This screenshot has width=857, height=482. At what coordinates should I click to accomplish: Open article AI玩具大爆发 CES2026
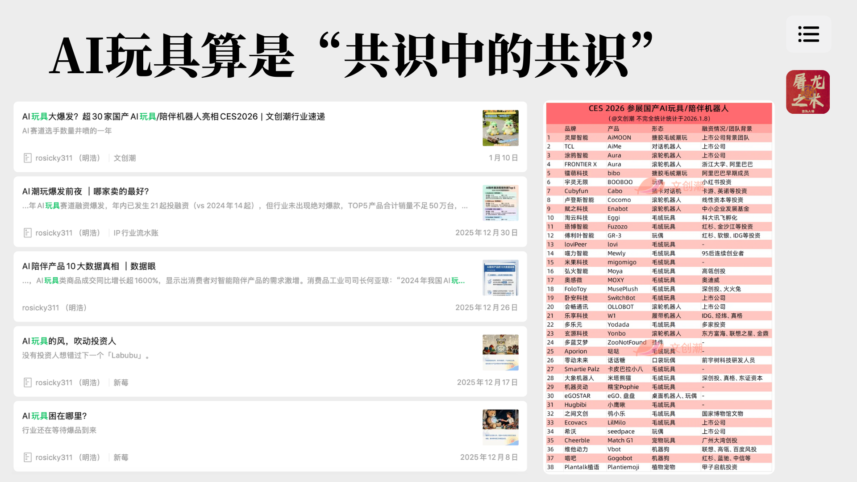(174, 116)
